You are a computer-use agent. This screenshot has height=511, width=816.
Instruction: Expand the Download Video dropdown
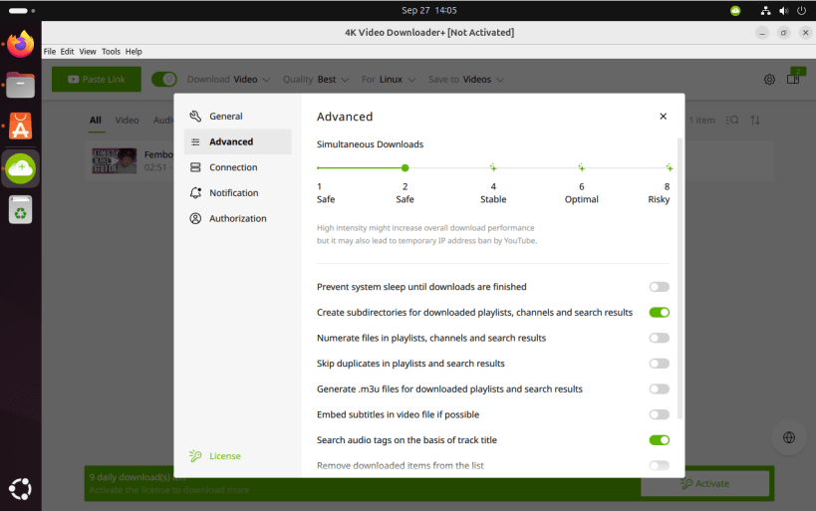pos(228,79)
